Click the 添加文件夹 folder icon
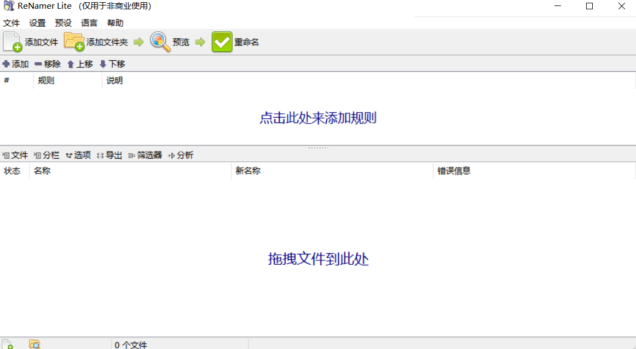 (x=75, y=41)
